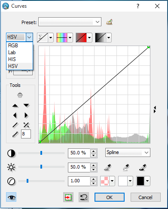Click the save preset icon next to Preset
The image size is (168, 209).
[109, 22]
